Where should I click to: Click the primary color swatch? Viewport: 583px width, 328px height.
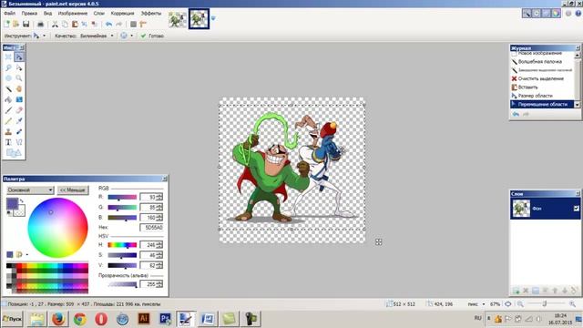pos(12,203)
